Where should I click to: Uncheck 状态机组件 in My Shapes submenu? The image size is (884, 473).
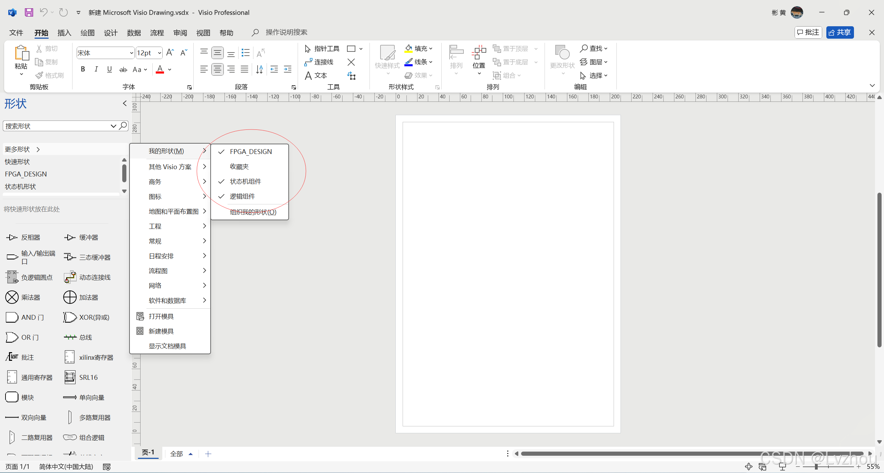click(x=245, y=181)
